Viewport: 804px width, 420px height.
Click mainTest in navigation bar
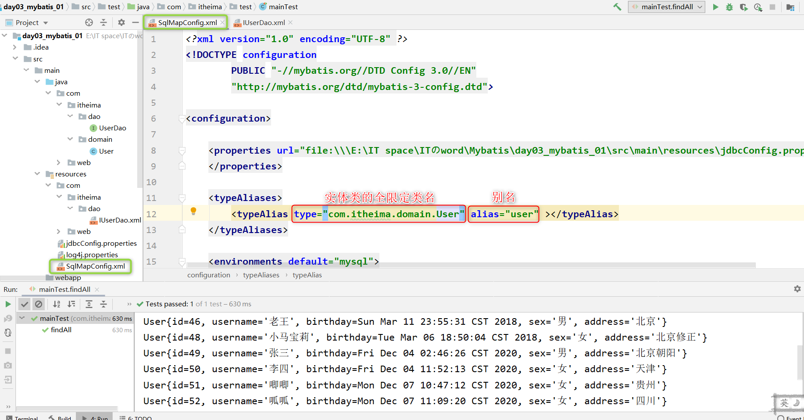(x=279, y=7)
